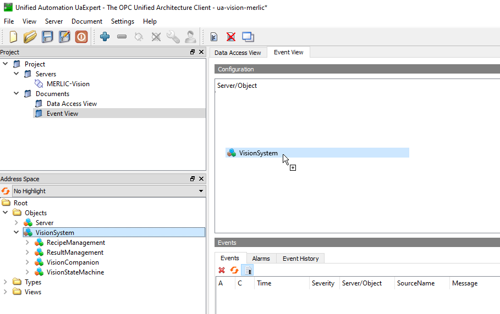This screenshot has height=314, width=500.
Task: Toggle auto-scroll icon in the Events toolbar
Action: tap(248, 270)
